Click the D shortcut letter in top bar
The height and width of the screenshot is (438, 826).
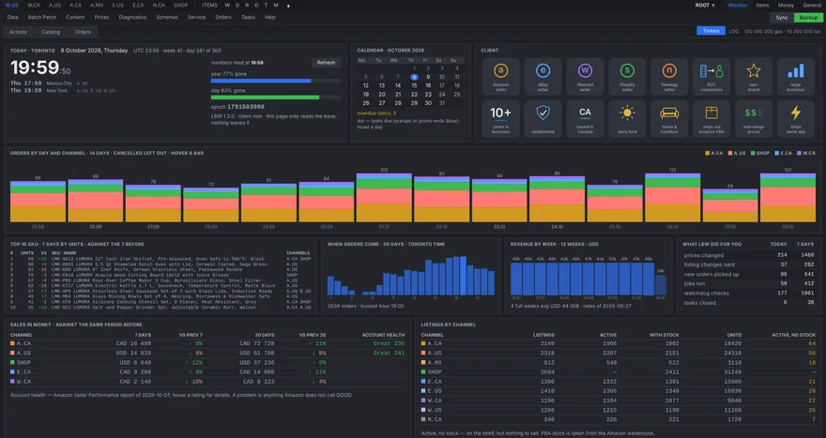pyautogui.click(x=237, y=6)
